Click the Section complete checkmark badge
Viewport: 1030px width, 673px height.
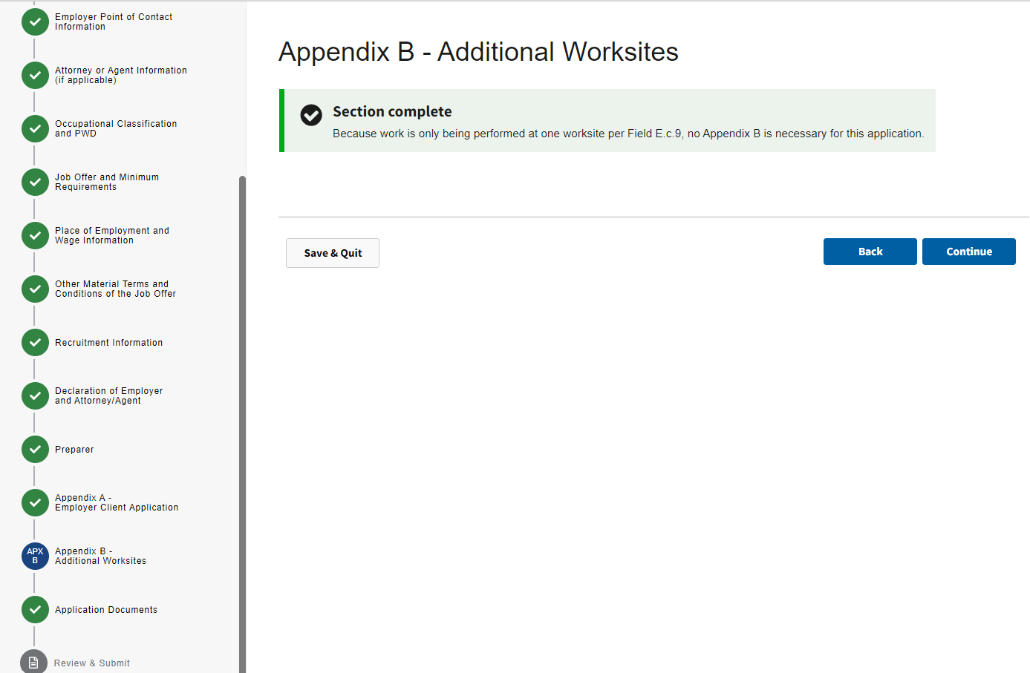[311, 115]
